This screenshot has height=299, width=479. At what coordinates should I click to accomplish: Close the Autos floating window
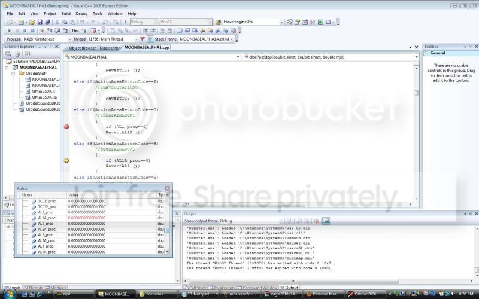point(168,188)
